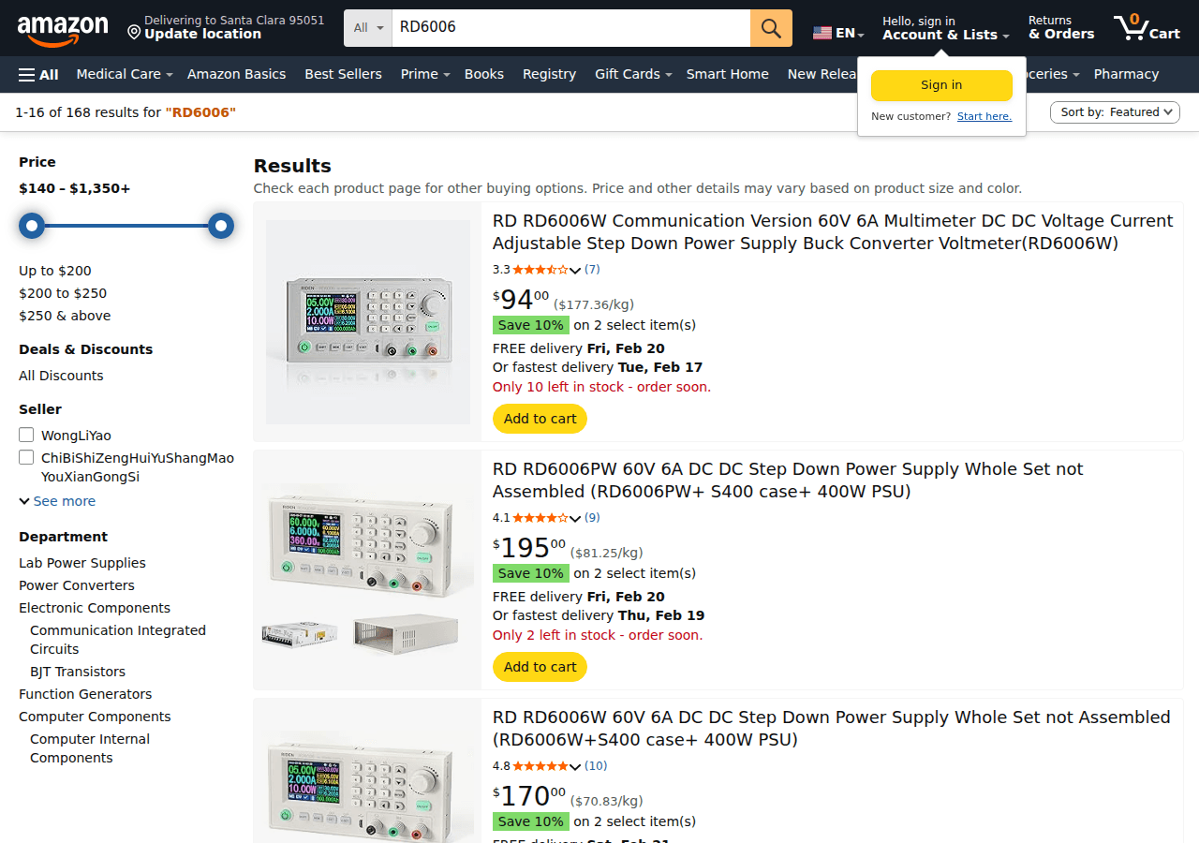Check the ChiBiShiZengHuiYuShangMao seller checkbox
This screenshot has width=1199, height=843.
(x=26, y=457)
